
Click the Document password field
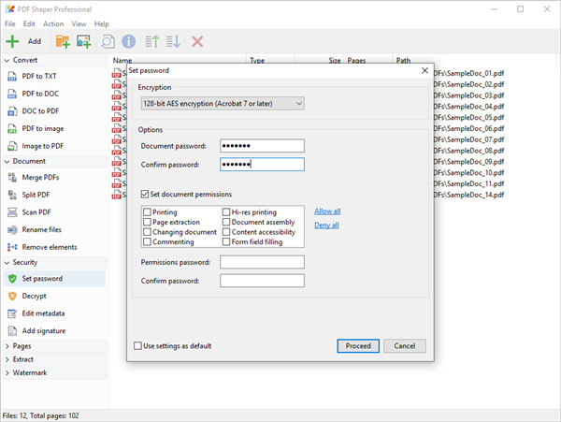pos(262,146)
